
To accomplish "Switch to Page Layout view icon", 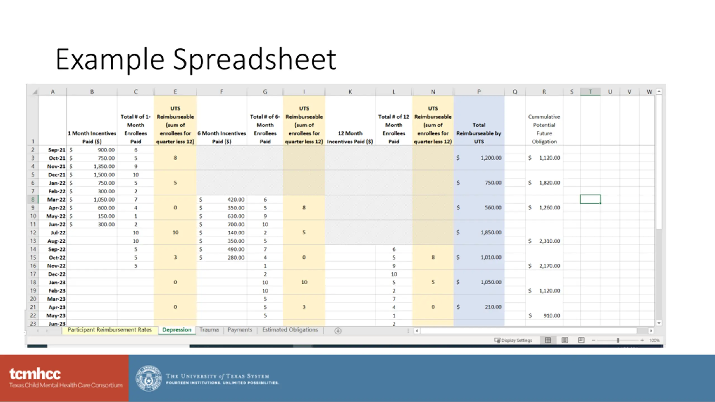I will click(x=564, y=340).
